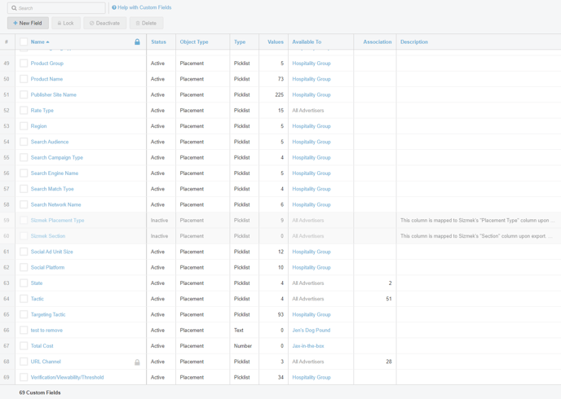Open Jen's Dog Pound advertiser link
The image size is (561, 399).
[x=311, y=331]
